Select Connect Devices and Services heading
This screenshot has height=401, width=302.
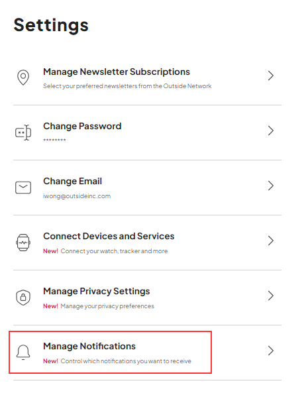pos(109,236)
